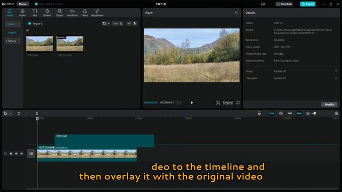Click the Color space value in Details
The image size is (342, 192).
tap(282, 47)
